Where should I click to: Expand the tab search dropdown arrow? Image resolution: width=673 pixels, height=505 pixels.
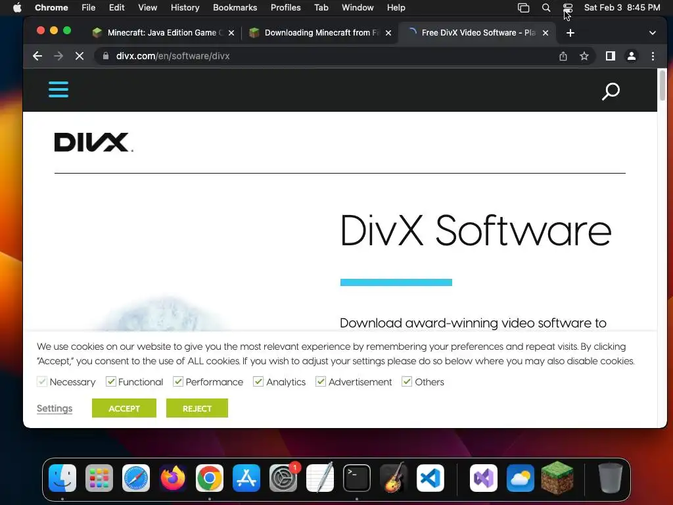[x=653, y=33]
